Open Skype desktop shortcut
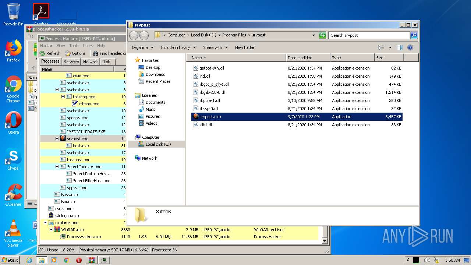The image size is (471, 265). [13, 159]
